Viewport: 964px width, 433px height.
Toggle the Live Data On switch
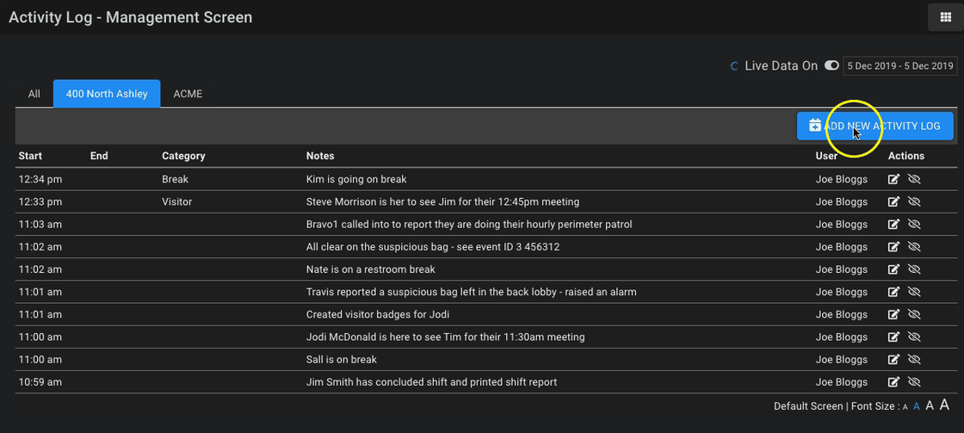pyautogui.click(x=831, y=65)
